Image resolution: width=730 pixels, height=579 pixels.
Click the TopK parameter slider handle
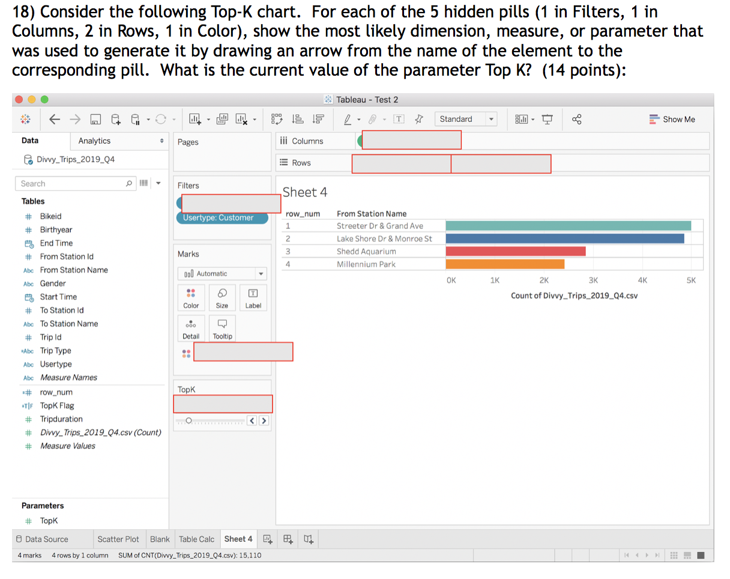click(x=189, y=420)
